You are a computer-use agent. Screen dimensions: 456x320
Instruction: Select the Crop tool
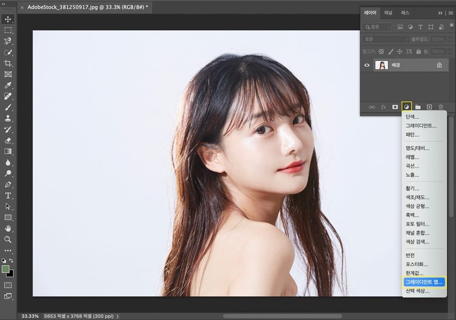pos(8,63)
